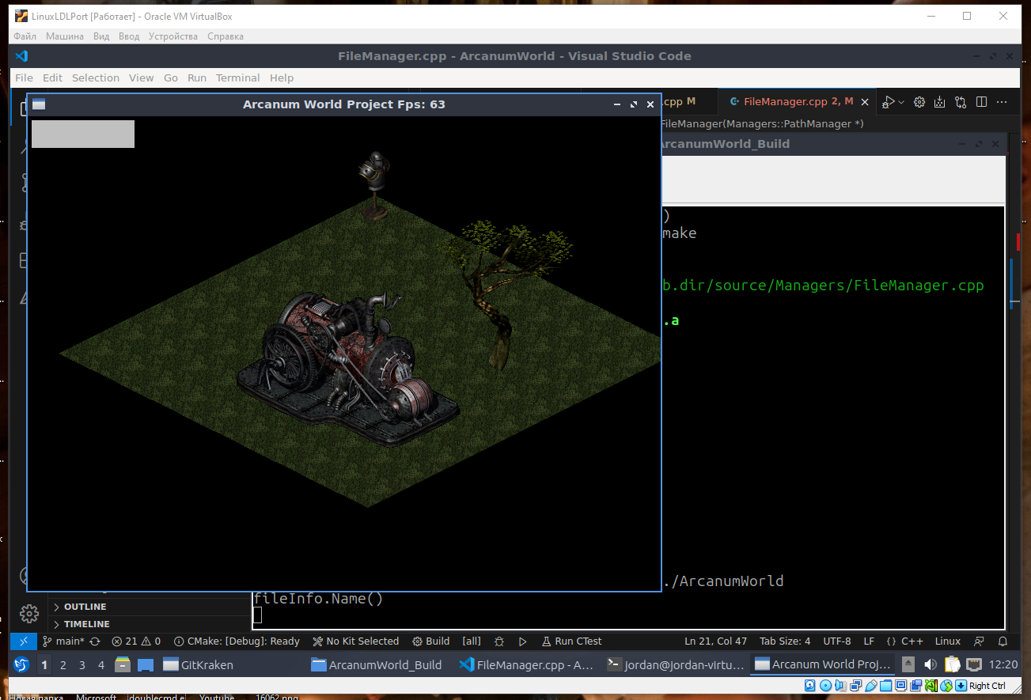The image size is (1031, 700).
Task: Open the editor More Actions ellipsis
Action: tap(1003, 102)
